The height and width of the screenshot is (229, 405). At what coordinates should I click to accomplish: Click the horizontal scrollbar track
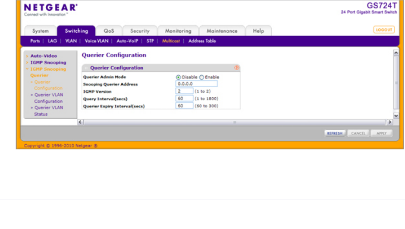coord(235,122)
